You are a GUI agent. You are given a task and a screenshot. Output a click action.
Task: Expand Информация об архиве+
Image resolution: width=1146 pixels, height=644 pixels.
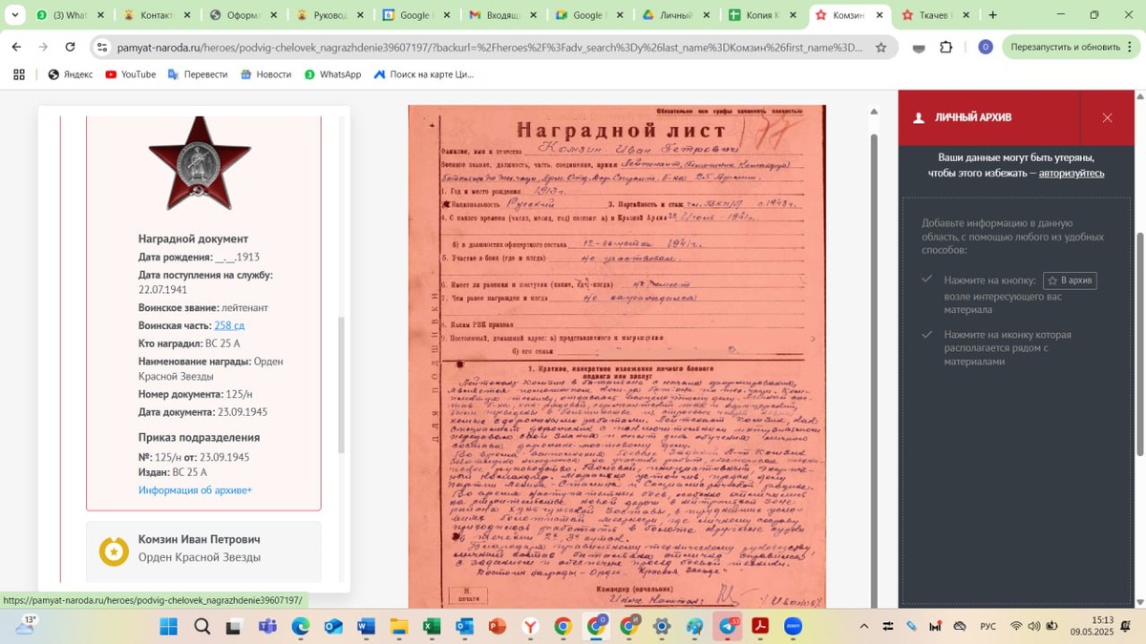(195, 490)
